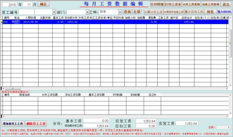Click the red 删除员工工资 delete button
The width and height of the screenshot is (233, 137).
point(36,124)
